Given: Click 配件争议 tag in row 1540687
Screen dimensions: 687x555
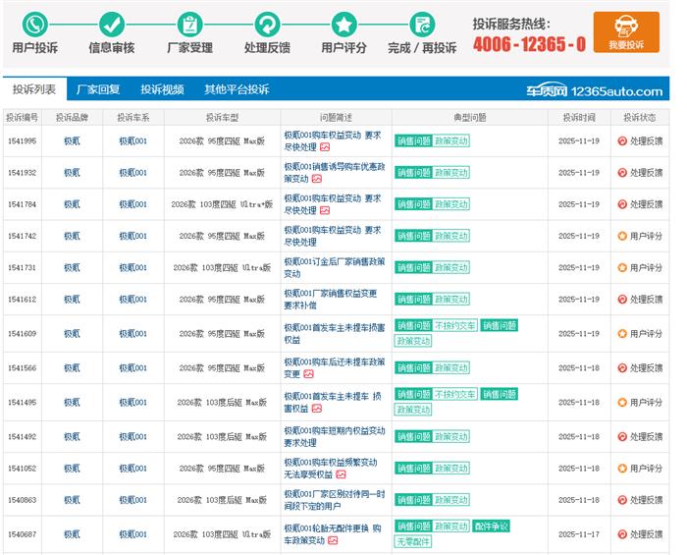Looking at the screenshot, I should pos(491,527).
